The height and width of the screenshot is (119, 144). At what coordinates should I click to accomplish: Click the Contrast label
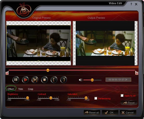42,94
